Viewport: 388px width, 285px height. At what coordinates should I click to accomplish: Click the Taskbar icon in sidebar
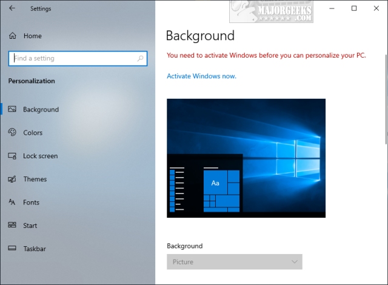tap(12, 248)
